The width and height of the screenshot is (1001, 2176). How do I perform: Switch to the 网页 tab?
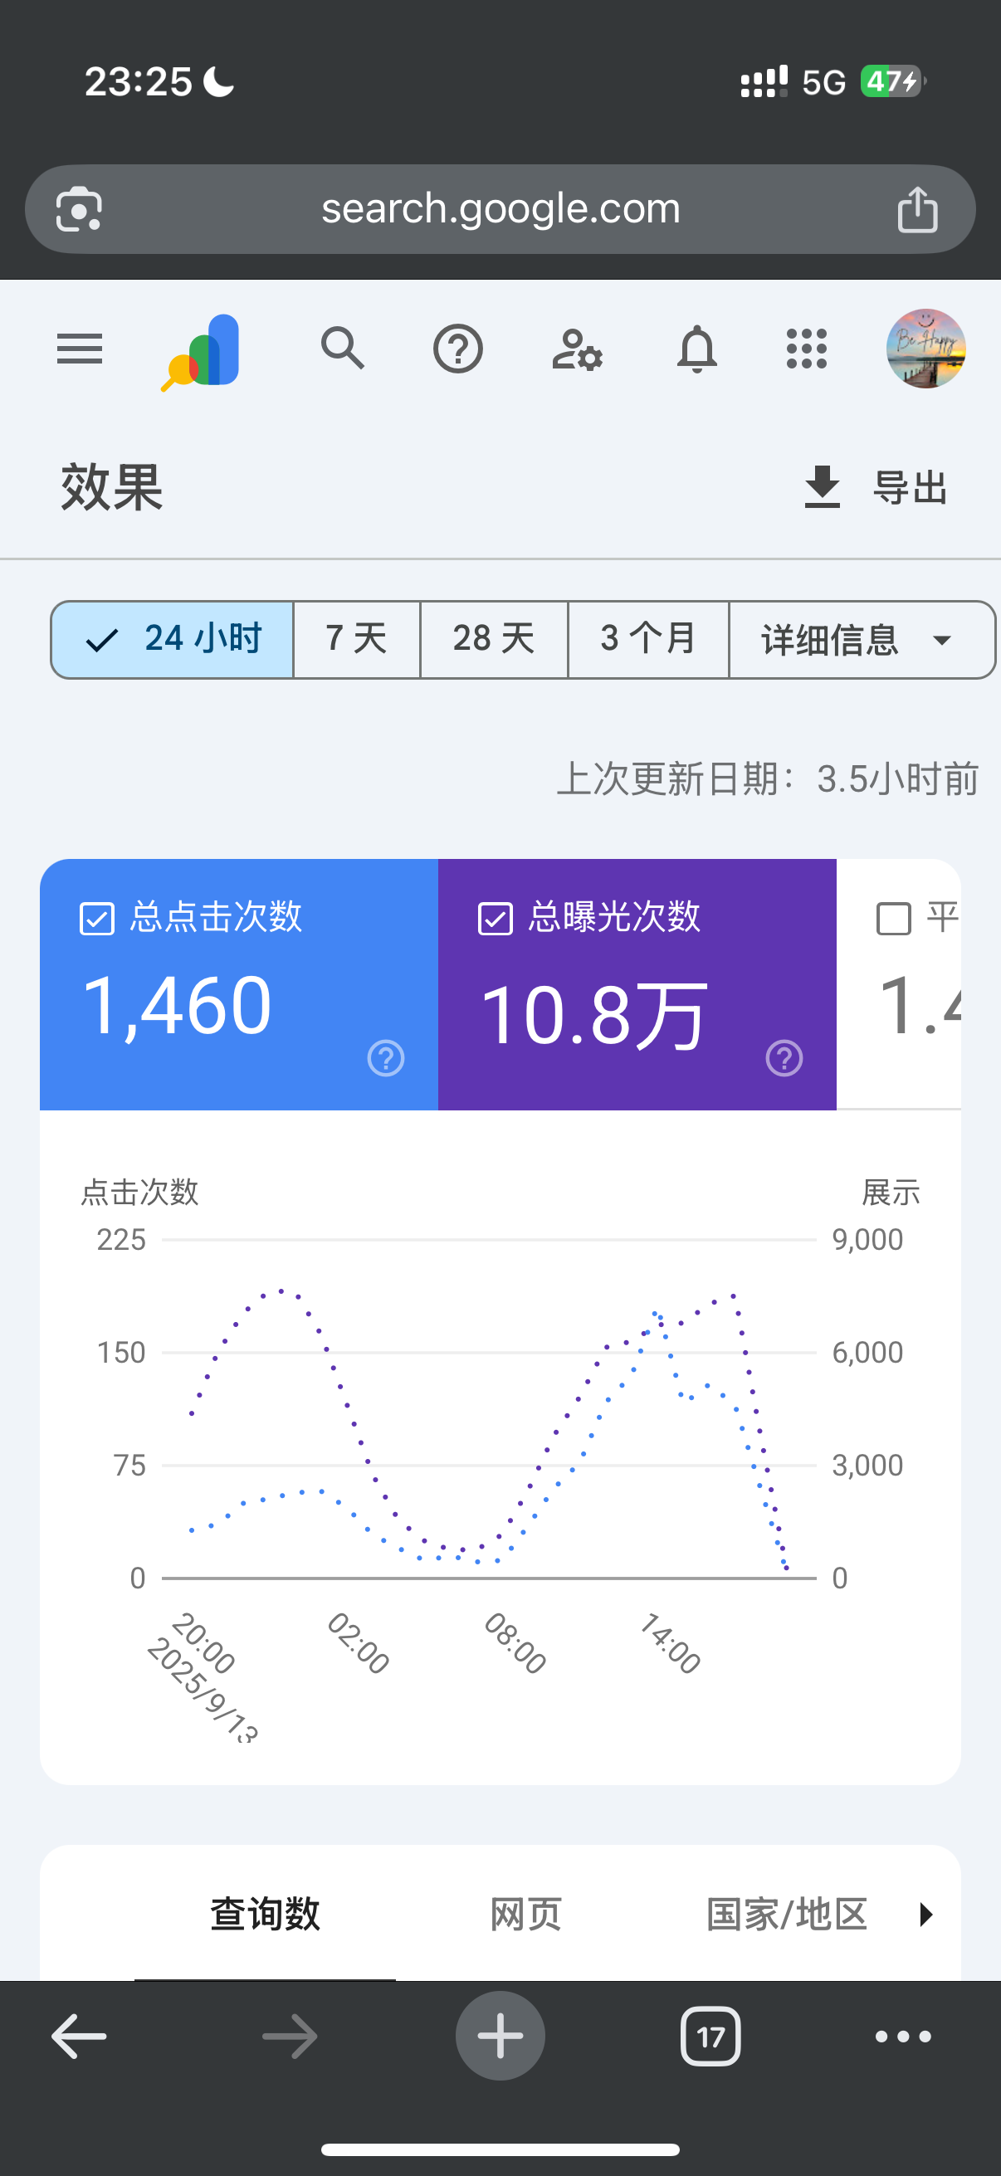pos(525,1914)
